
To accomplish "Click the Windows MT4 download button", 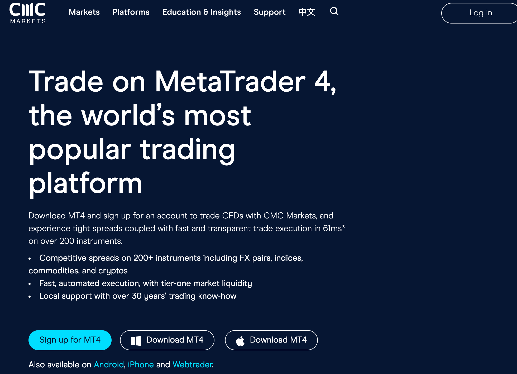I will coord(167,340).
